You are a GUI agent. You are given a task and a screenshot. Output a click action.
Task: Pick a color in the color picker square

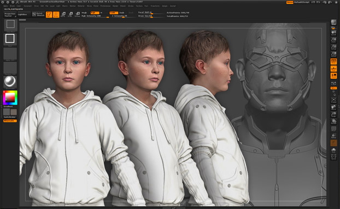pos(10,98)
